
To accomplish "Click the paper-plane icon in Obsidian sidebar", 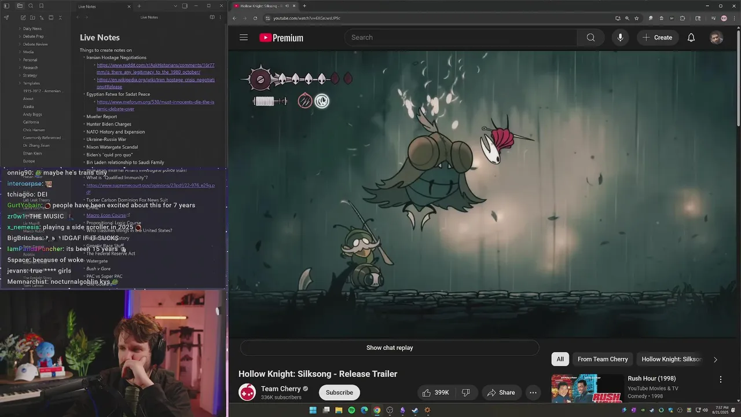I will coord(6,18).
